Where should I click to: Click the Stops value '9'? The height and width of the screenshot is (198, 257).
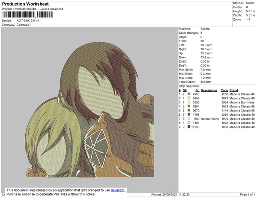[201, 37]
